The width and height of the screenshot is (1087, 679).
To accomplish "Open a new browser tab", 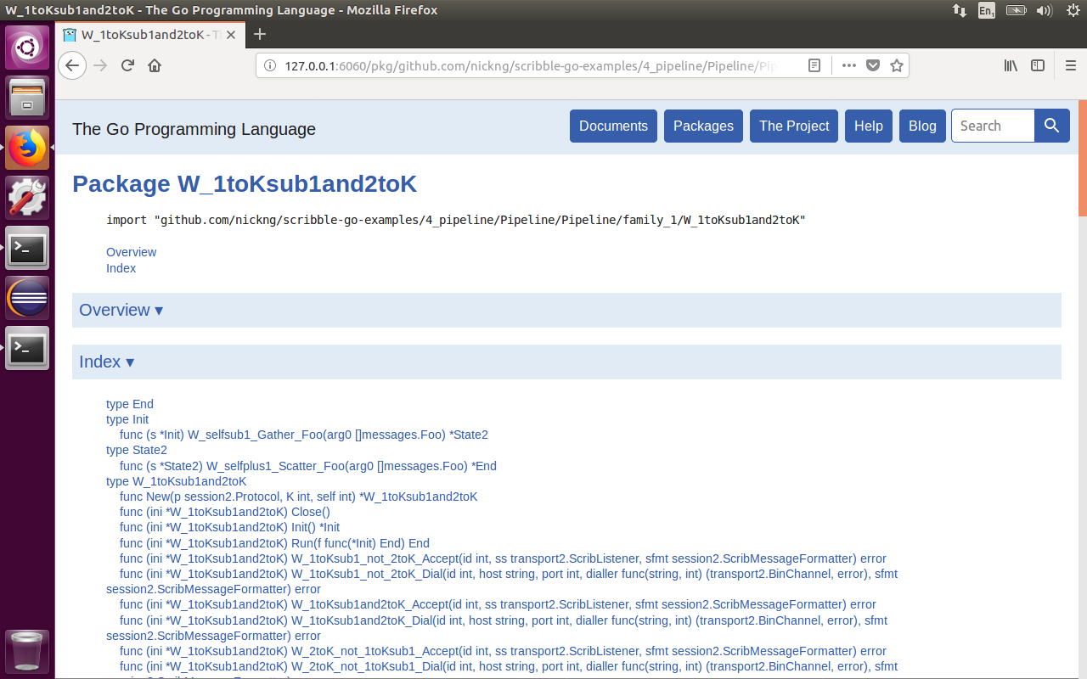I will (x=260, y=34).
